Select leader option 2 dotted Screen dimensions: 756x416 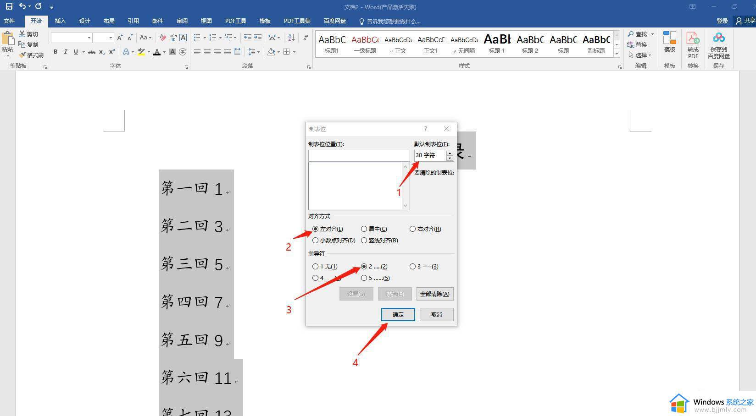tap(364, 266)
